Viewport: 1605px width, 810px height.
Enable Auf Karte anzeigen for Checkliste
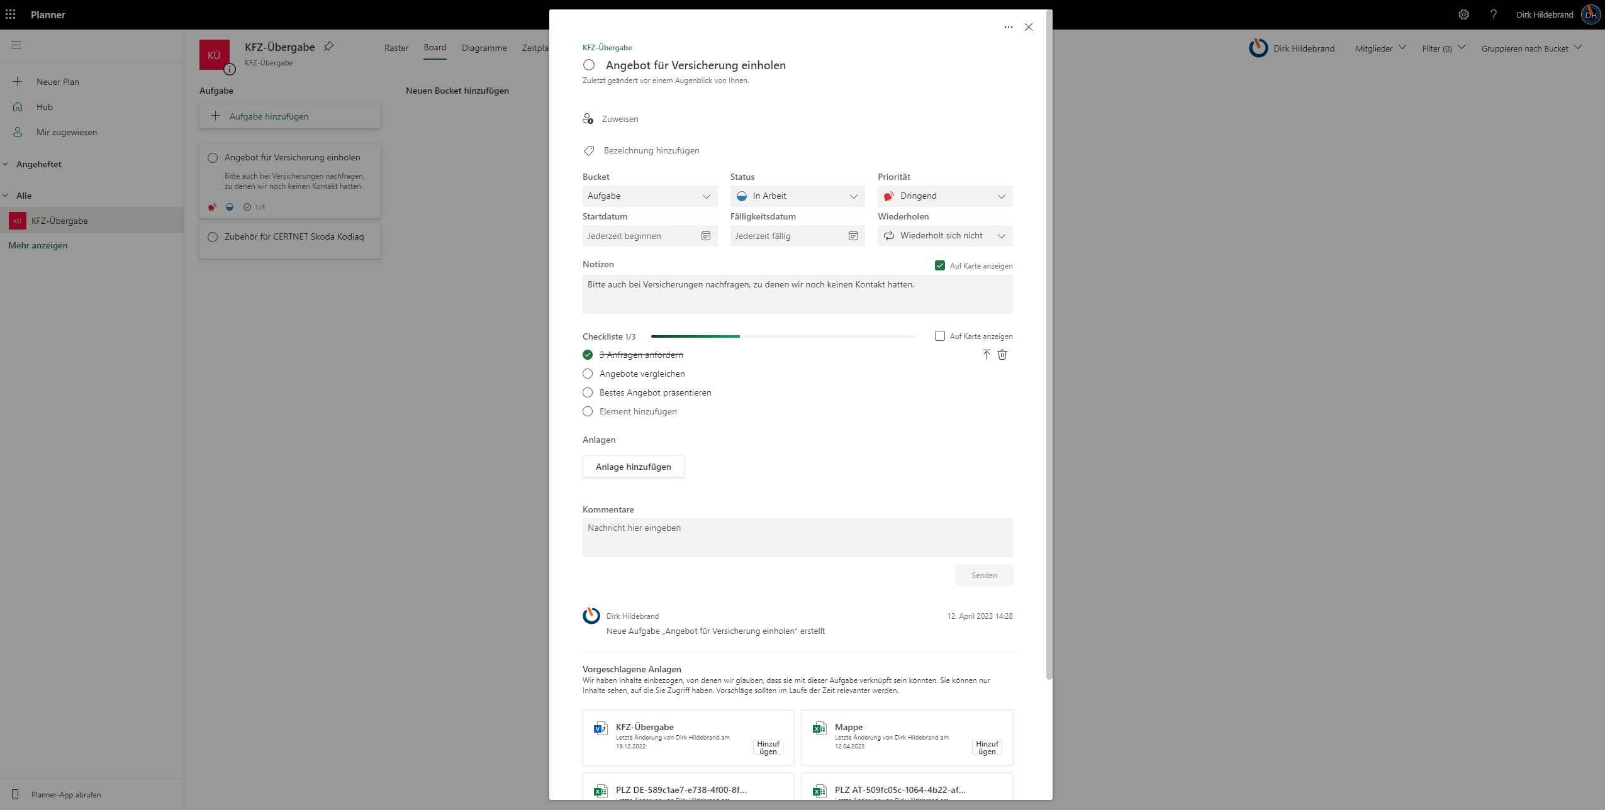point(940,336)
